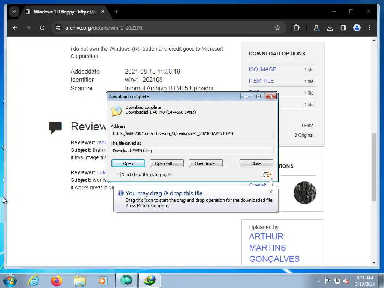Open site information icon in address bar
The height and width of the screenshot is (288, 384).
58,28
